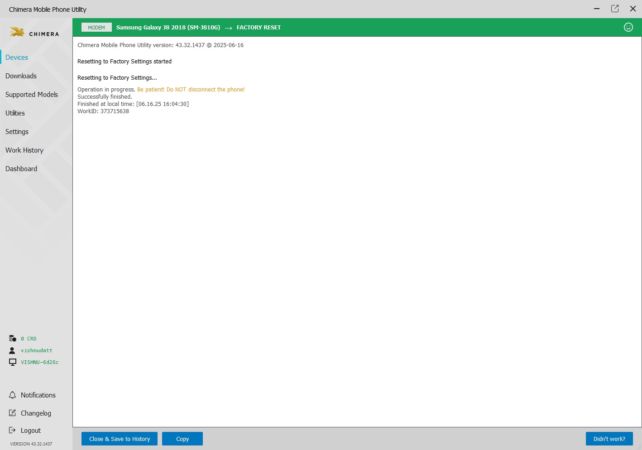View Work History

(24, 150)
